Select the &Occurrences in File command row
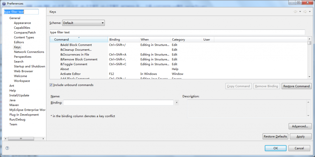Viewport: 315px width, 157px height. [x=178, y=54]
